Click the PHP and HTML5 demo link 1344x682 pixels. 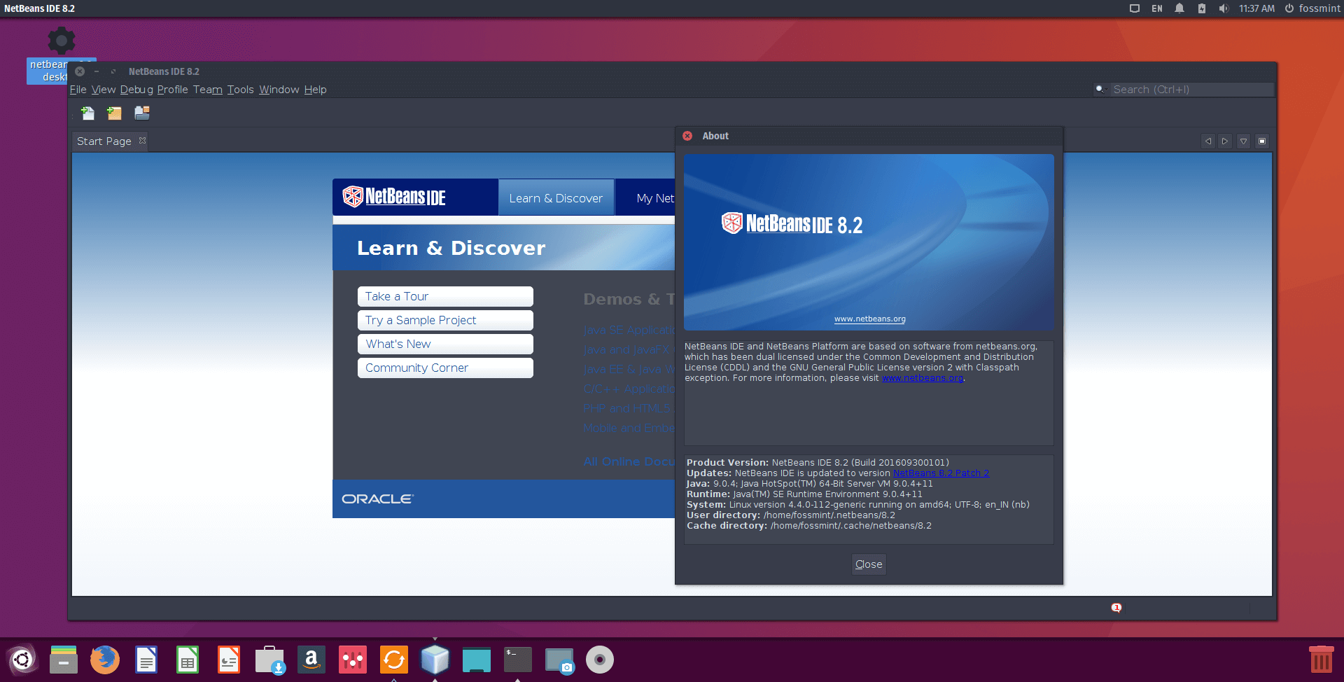tap(626, 408)
